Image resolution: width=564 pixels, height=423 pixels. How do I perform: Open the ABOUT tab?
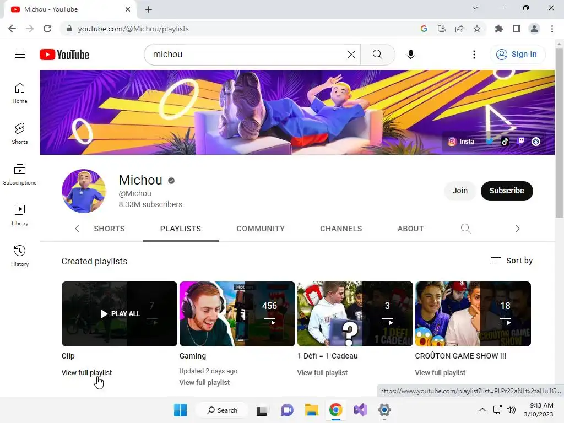point(410,229)
